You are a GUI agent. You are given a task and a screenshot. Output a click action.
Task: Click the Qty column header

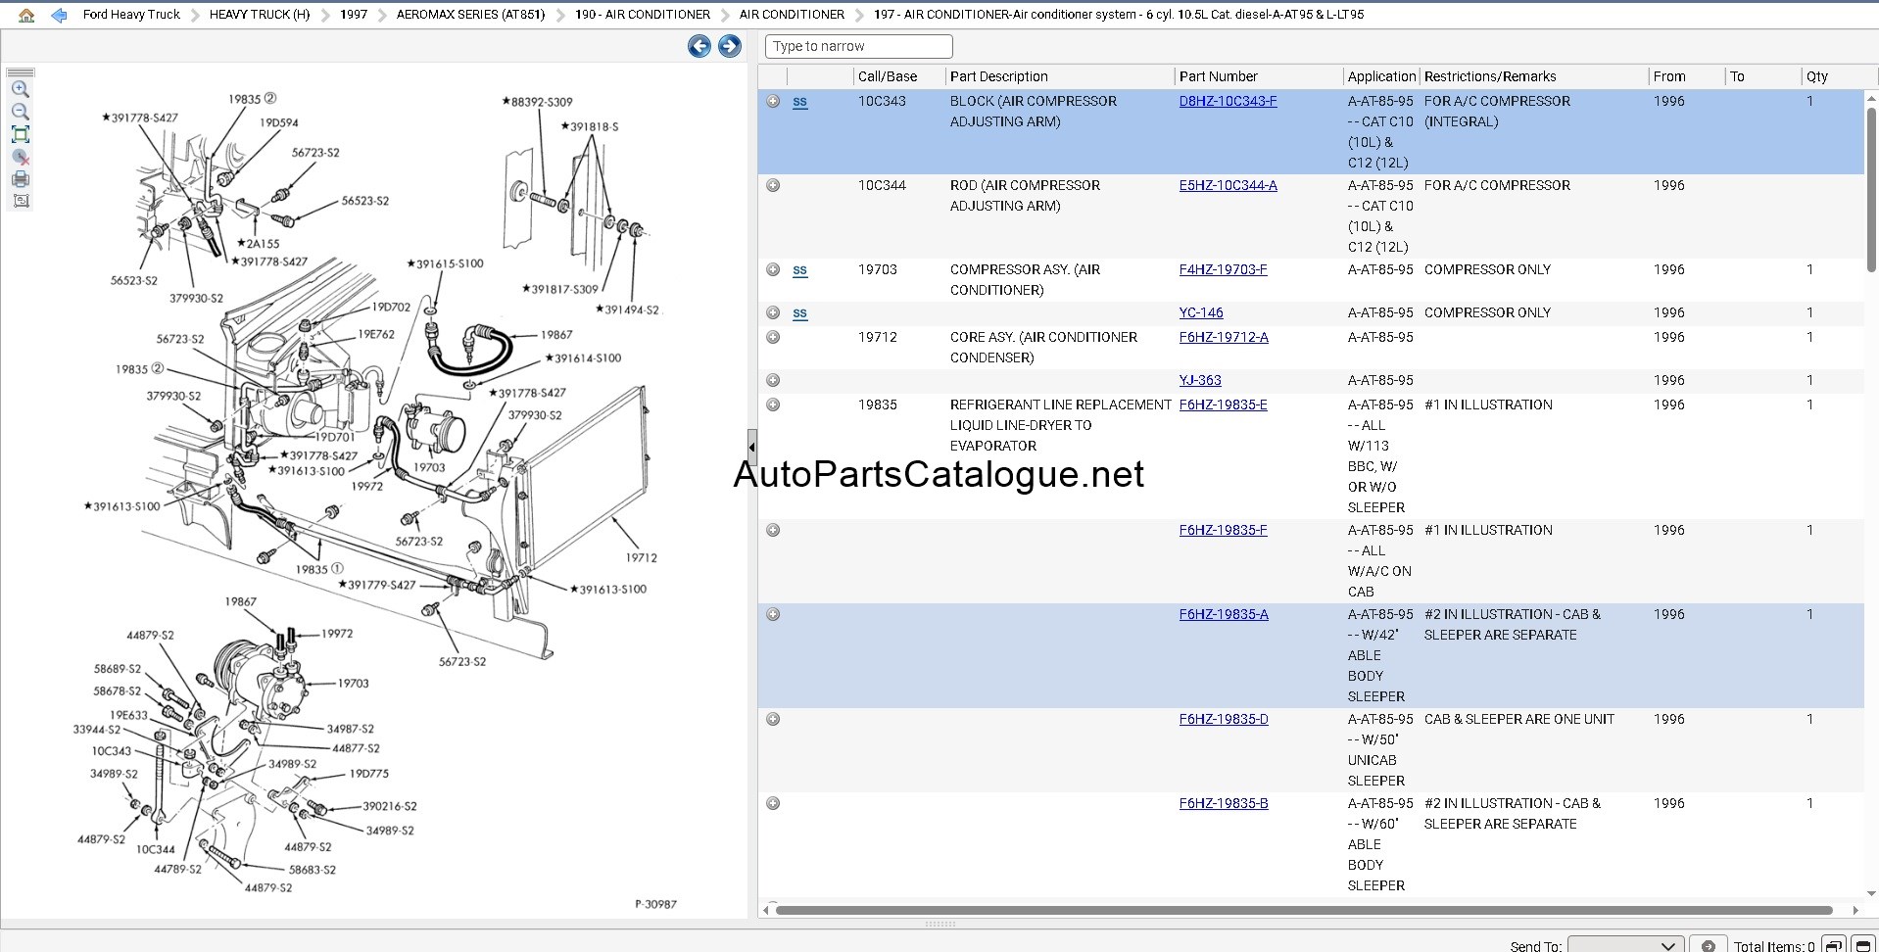click(1817, 76)
